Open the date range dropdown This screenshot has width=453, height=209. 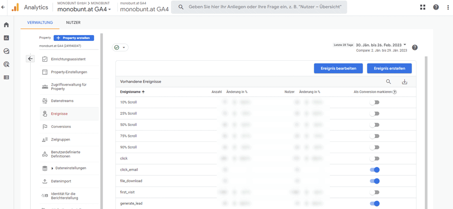click(x=381, y=45)
